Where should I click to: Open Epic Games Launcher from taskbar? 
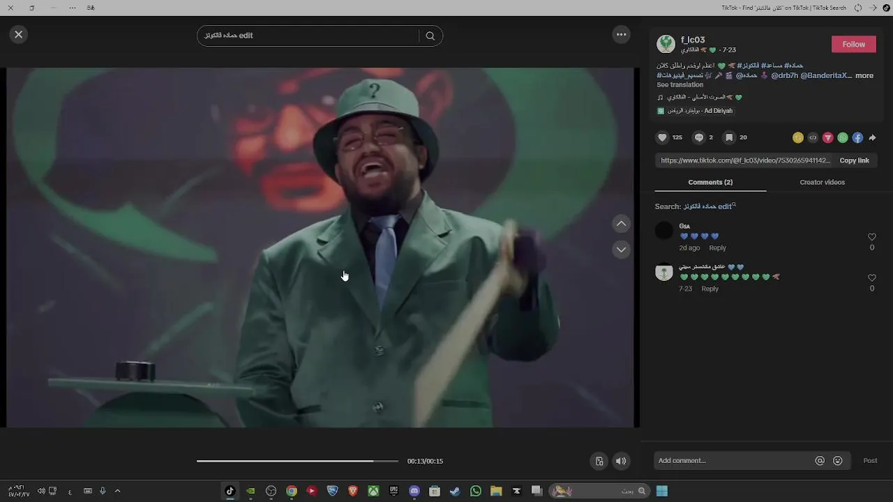(x=394, y=491)
